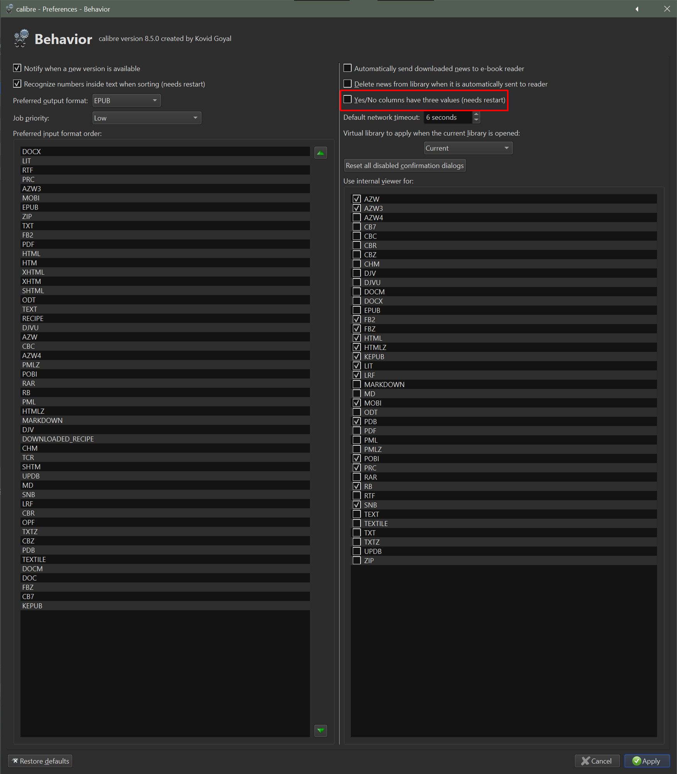Uncheck KEPUB in internal viewer list
The width and height of the screenshot is (677, 774).
(357, 356)
